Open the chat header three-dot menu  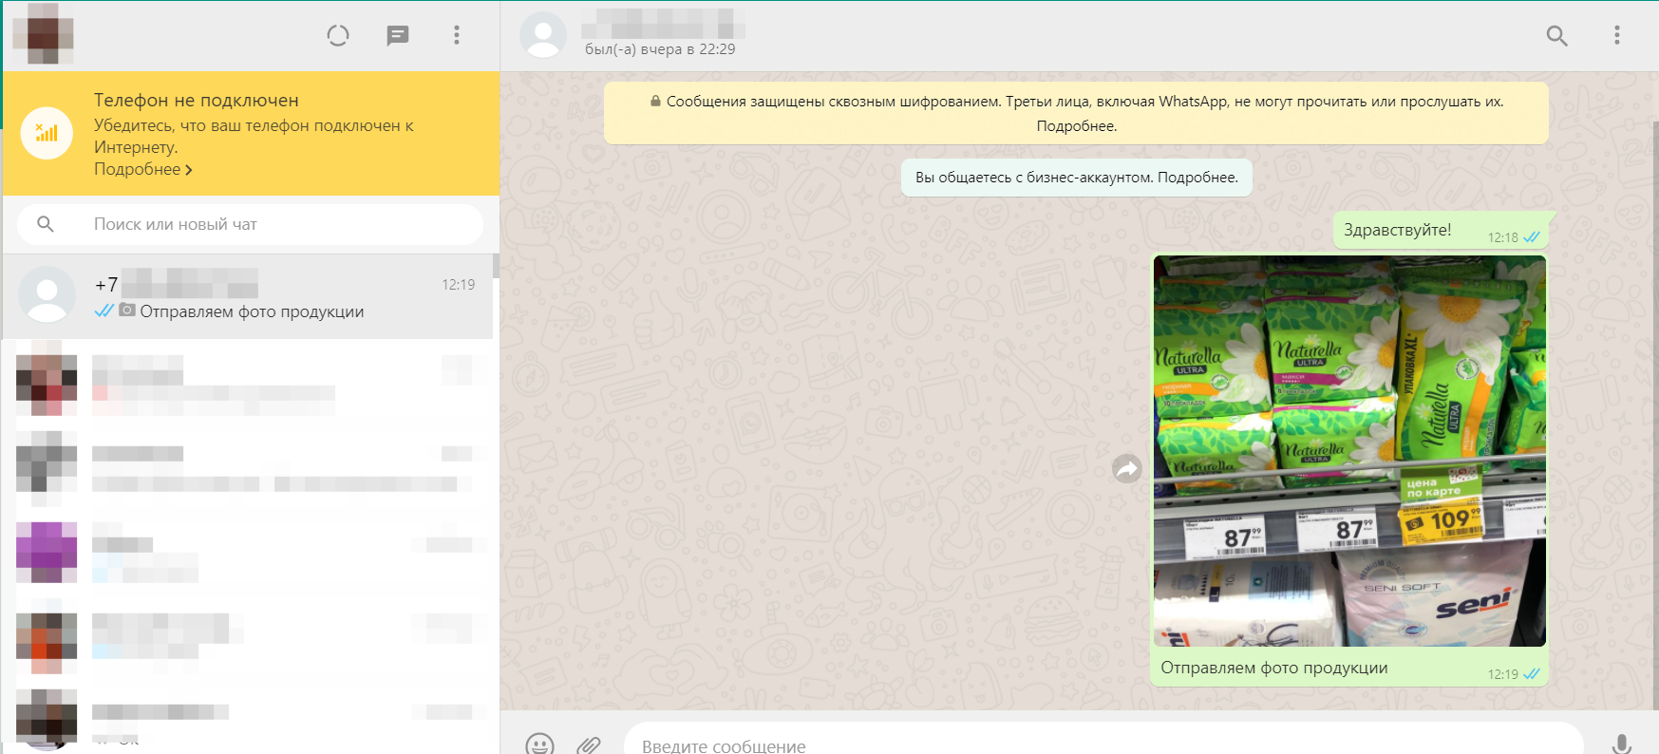tap(1616, 35)
